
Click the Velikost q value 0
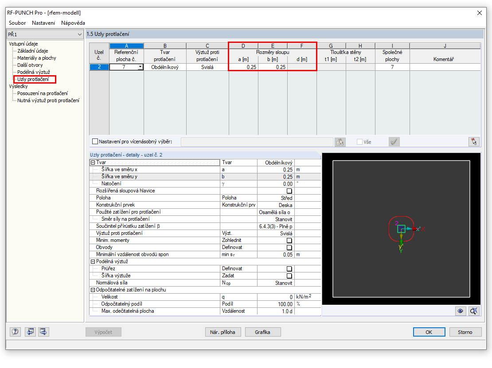coord(276,297)
